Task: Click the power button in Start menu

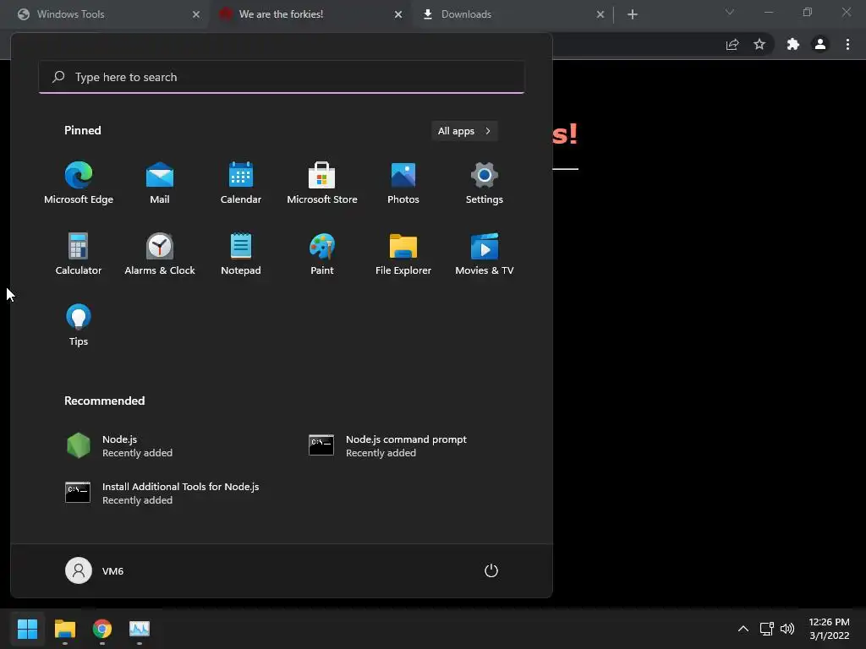Action: click(x=491, y=570)
